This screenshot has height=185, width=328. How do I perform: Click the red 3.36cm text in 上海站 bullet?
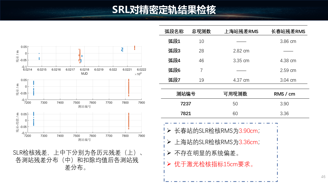pyautogui.click(x=248, y=142)
